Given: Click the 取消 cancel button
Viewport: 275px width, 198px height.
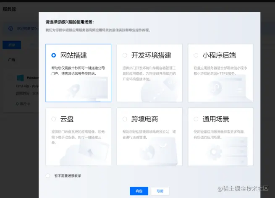Looking at the screenshot, I should pyautogui.click(x=160, y=191).
